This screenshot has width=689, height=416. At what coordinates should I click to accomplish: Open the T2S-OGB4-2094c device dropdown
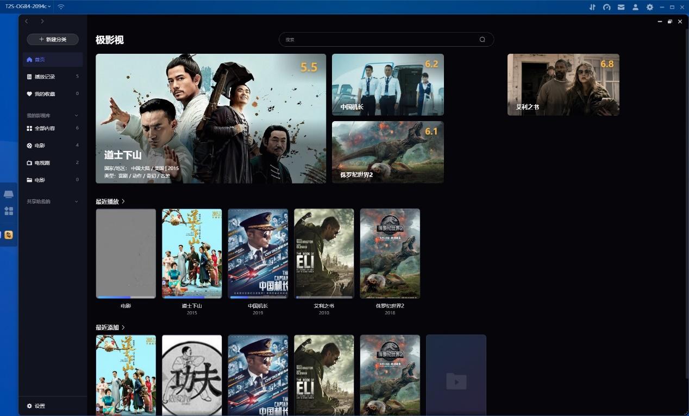[28, 7]
